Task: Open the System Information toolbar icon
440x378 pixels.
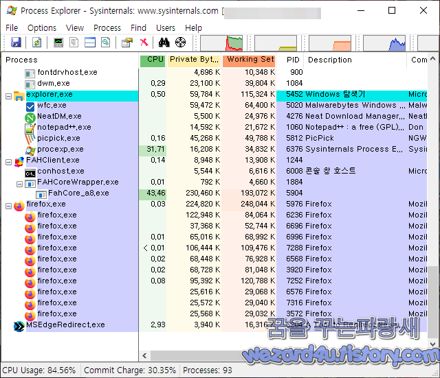Action: pos(58,43)
